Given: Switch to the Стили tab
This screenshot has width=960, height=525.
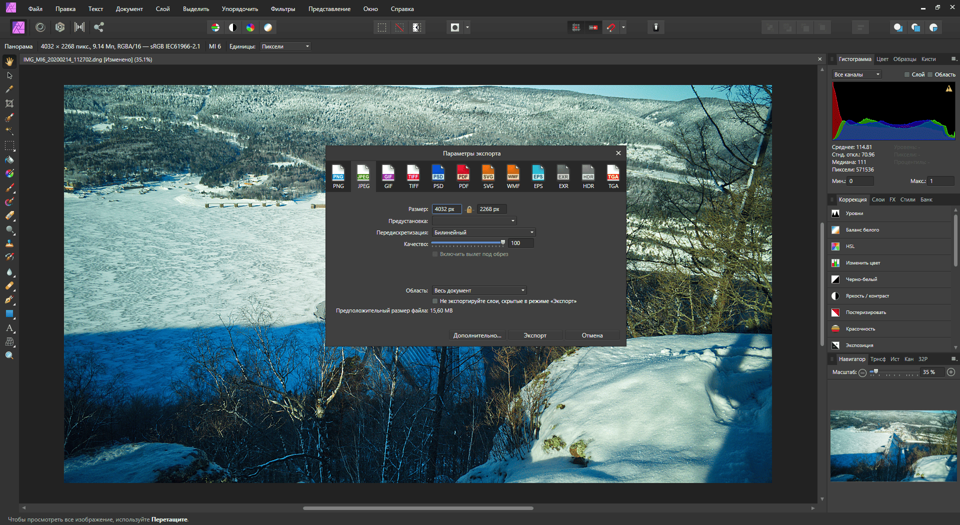Looking at the screenshot, I should [907, 199].
